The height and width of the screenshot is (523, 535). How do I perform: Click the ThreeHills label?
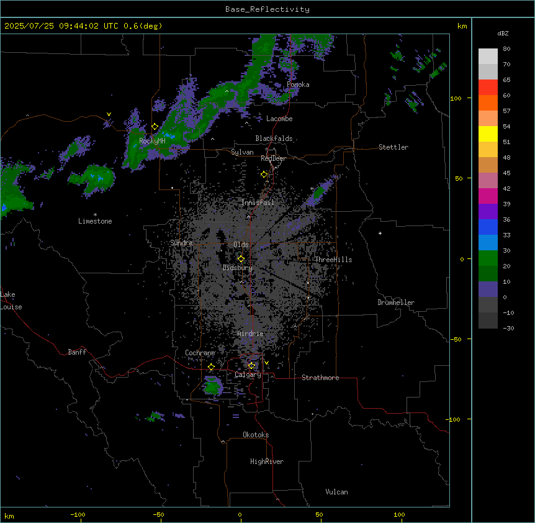pos(333,260)
